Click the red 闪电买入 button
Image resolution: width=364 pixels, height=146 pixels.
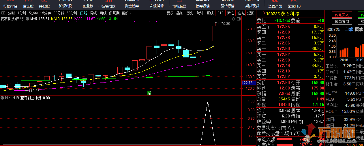tap(342, 14)
